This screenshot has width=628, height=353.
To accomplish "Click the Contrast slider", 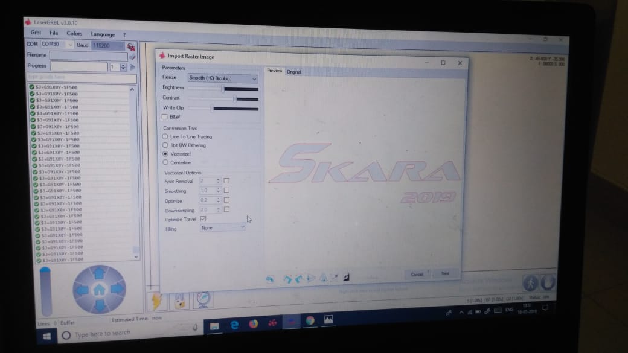I will coord(223,98).
